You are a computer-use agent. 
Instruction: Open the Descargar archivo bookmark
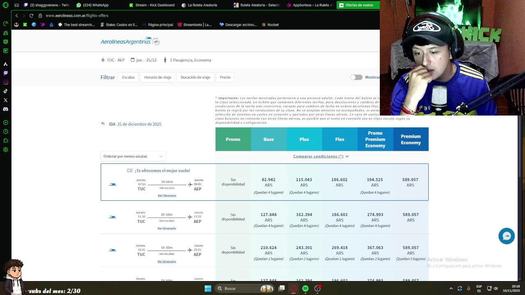(238, 25)
